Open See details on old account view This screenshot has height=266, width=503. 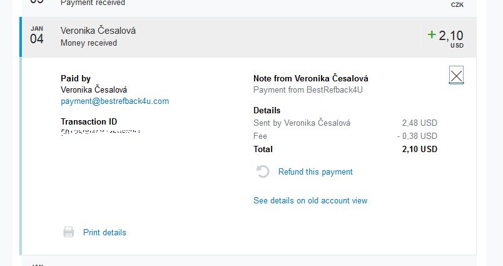pos(310,200)
